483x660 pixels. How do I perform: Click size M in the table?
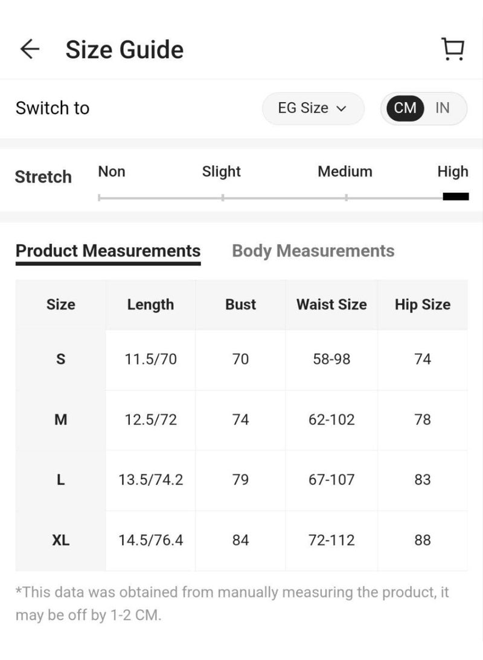tap(60, 419)
